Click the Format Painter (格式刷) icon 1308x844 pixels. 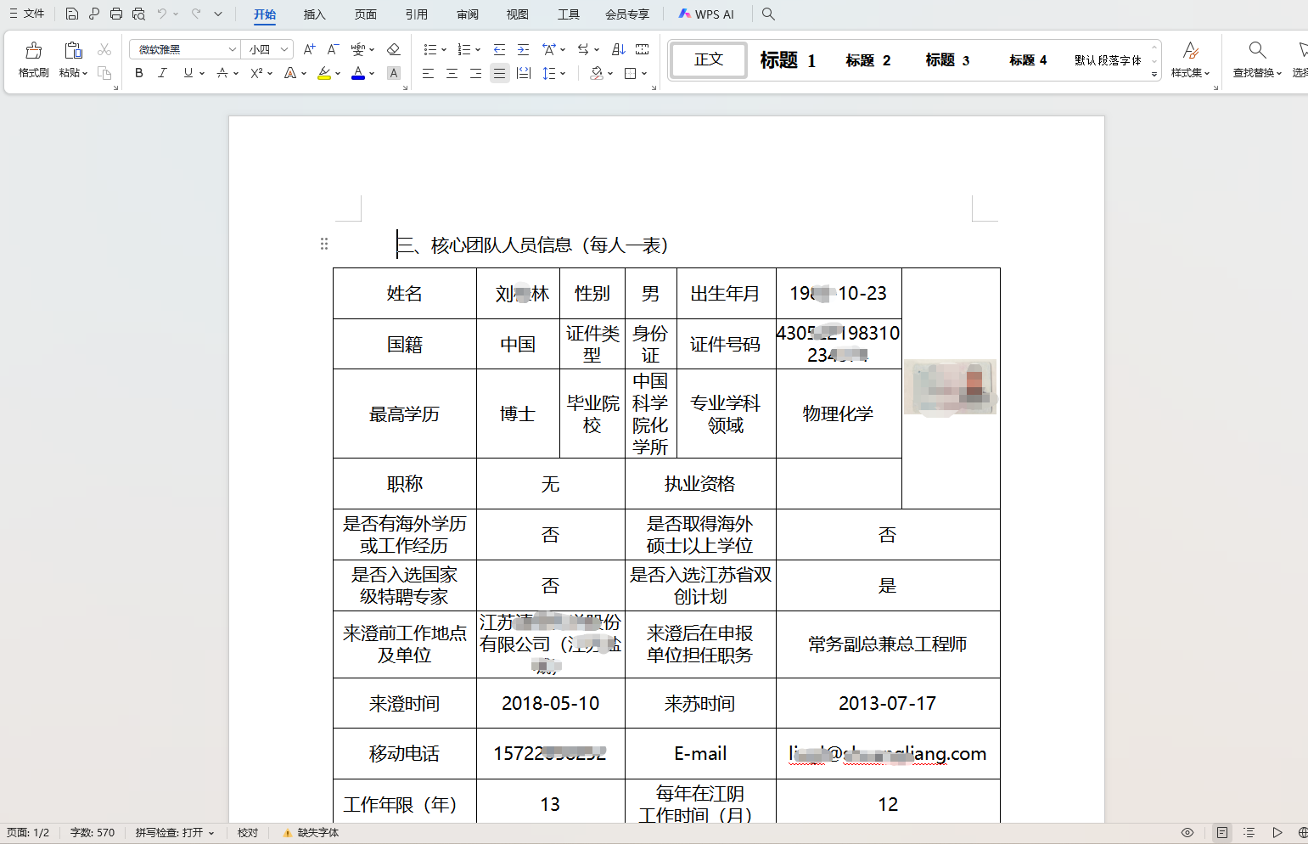[x=33, y=59]
